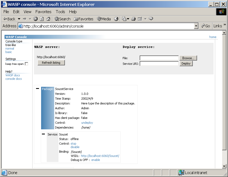Open the Search toolbar button
The image size is (228, 177).
point(62,19)
